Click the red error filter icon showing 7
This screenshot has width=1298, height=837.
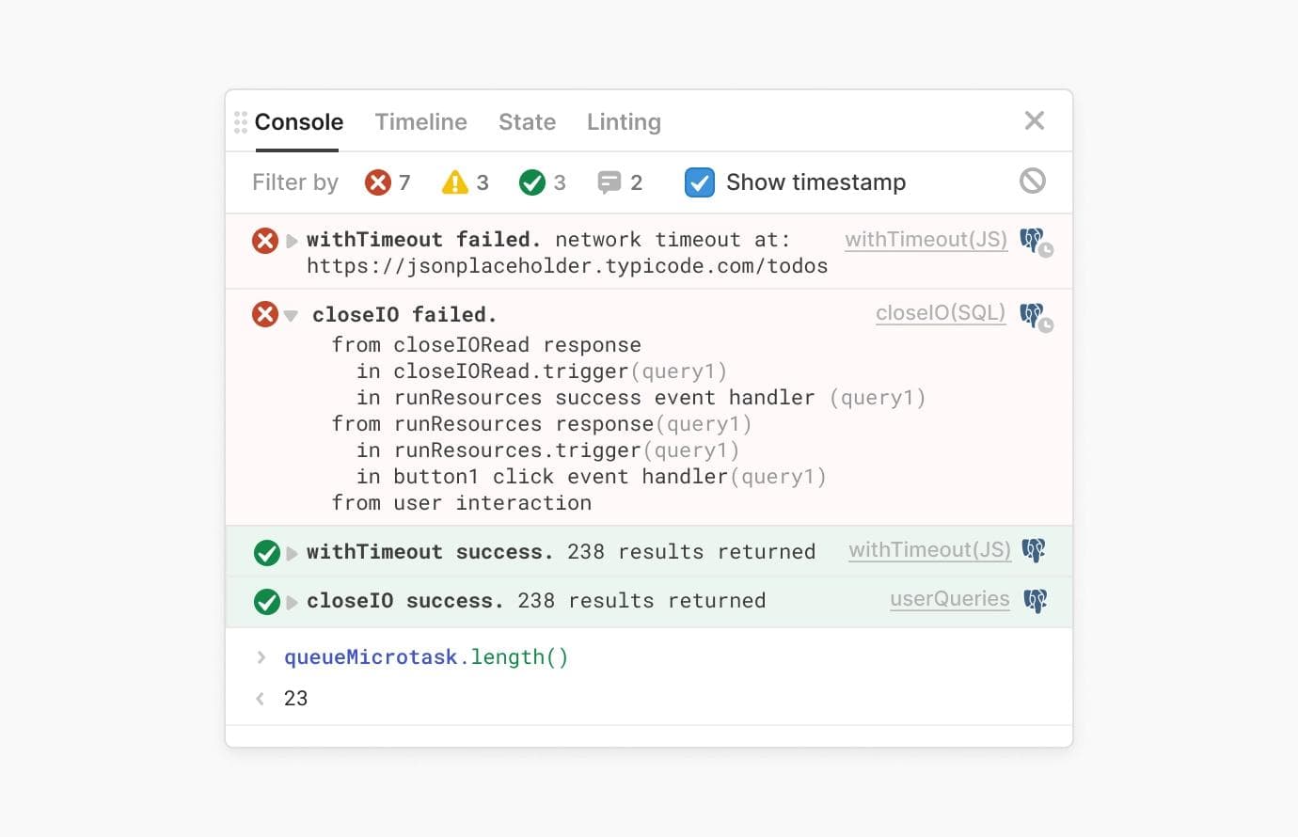pos(379,182)
